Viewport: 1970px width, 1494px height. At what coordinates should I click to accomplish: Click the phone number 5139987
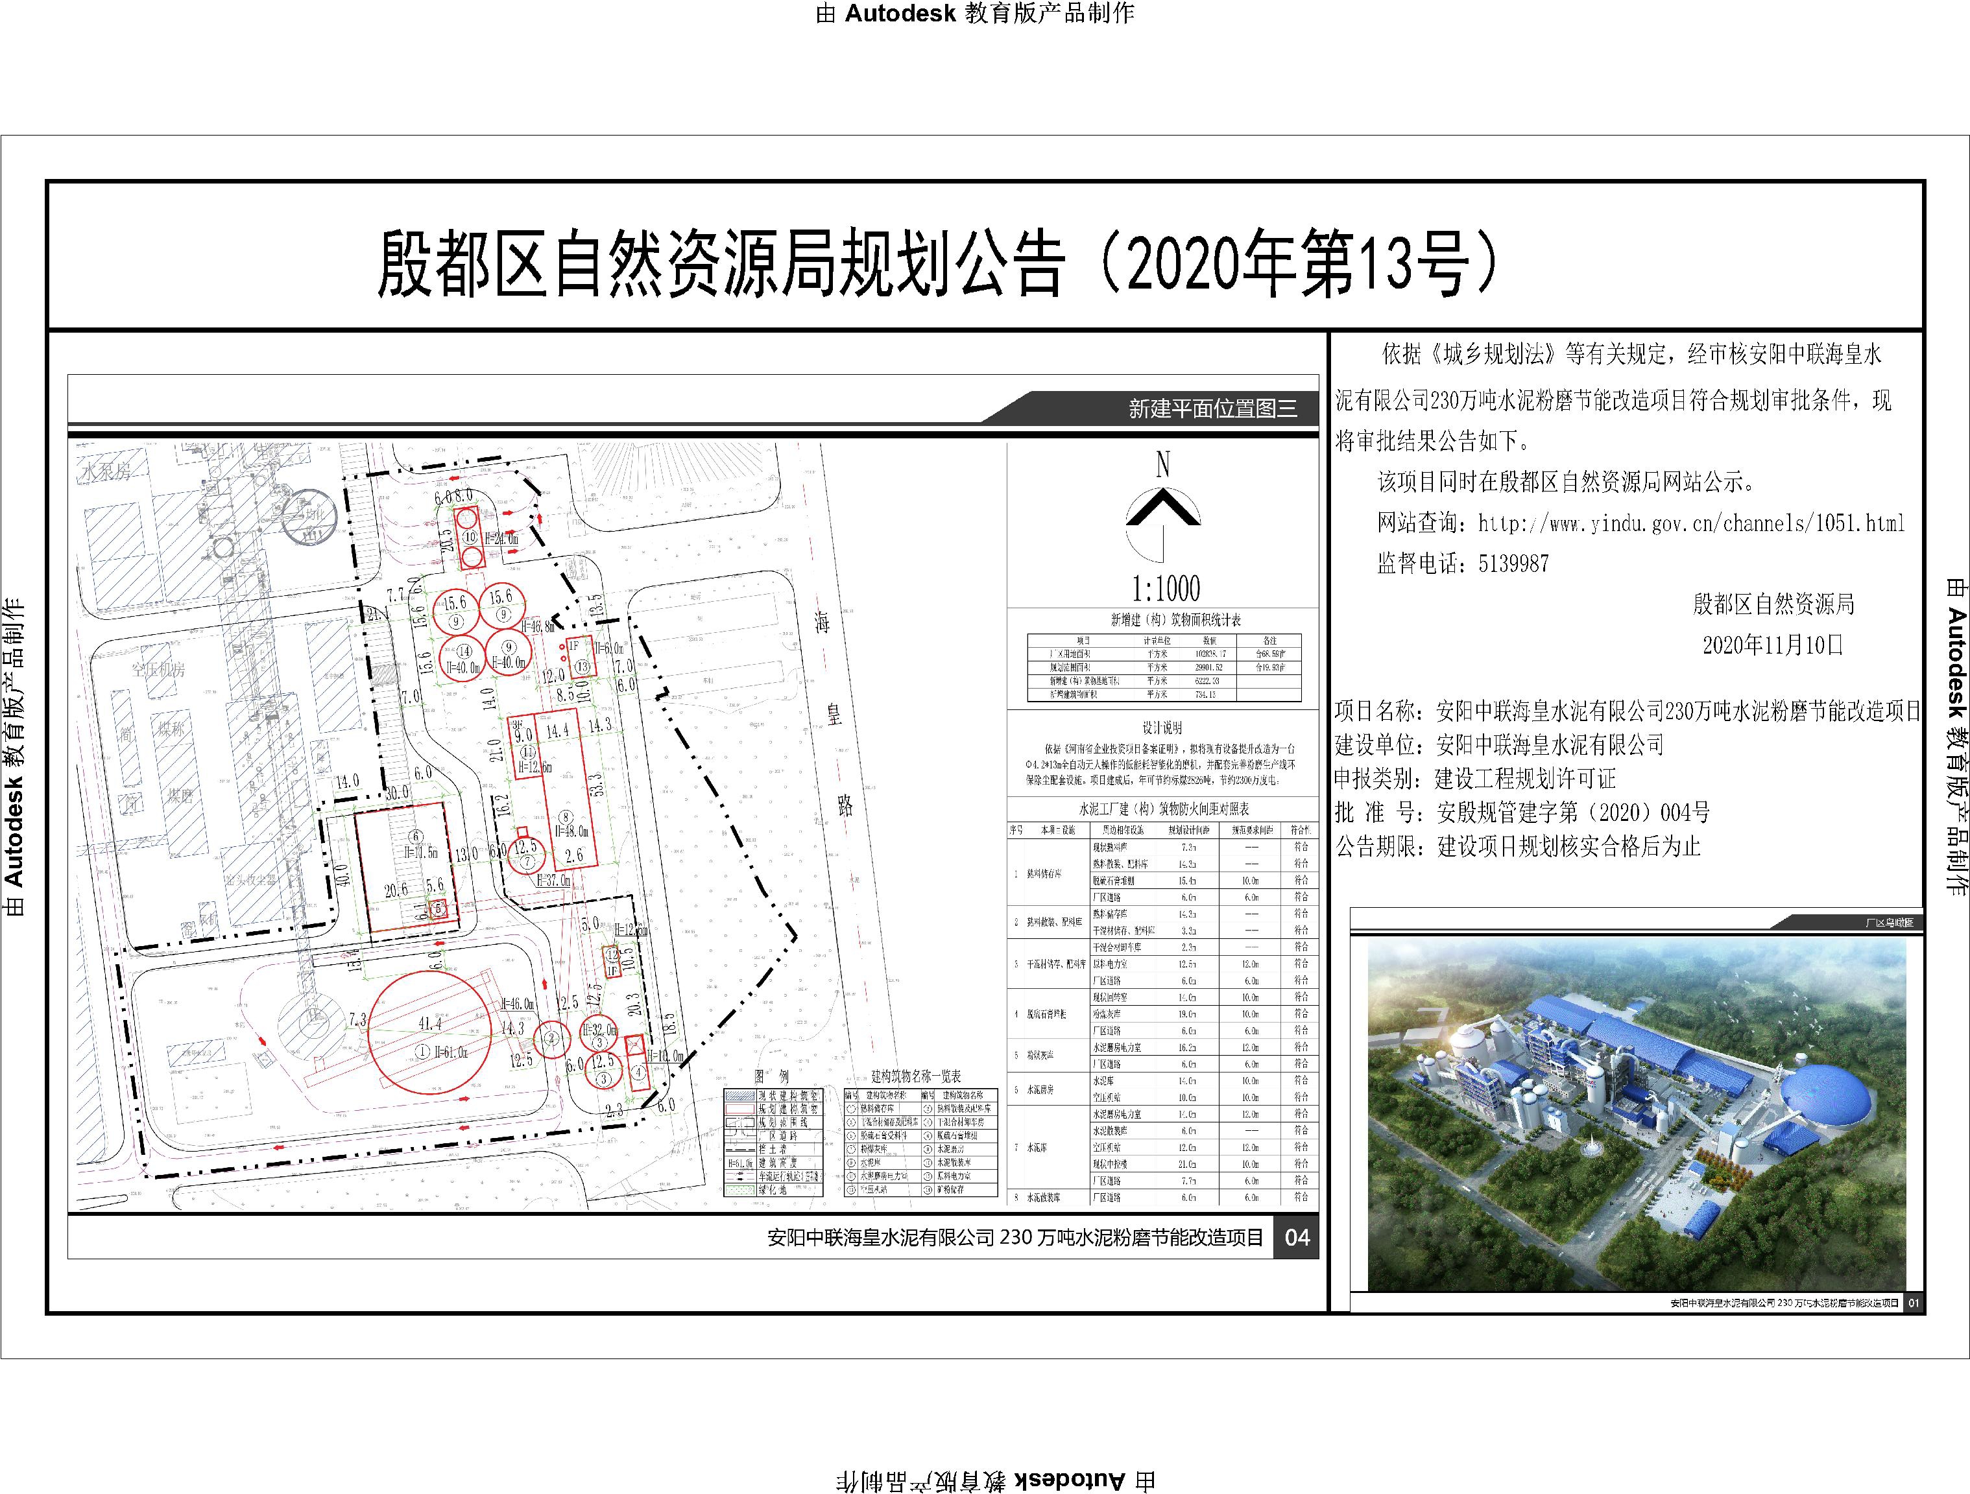[1513, 563]
